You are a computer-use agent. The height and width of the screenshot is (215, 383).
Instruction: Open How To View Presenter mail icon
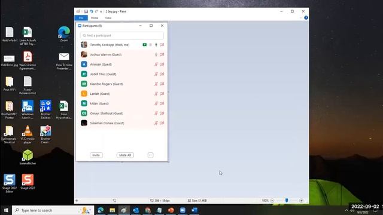(64, 61)
